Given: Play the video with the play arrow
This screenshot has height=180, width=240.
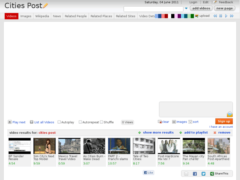Looking at the screenshot, I should [x=226, y=16].
